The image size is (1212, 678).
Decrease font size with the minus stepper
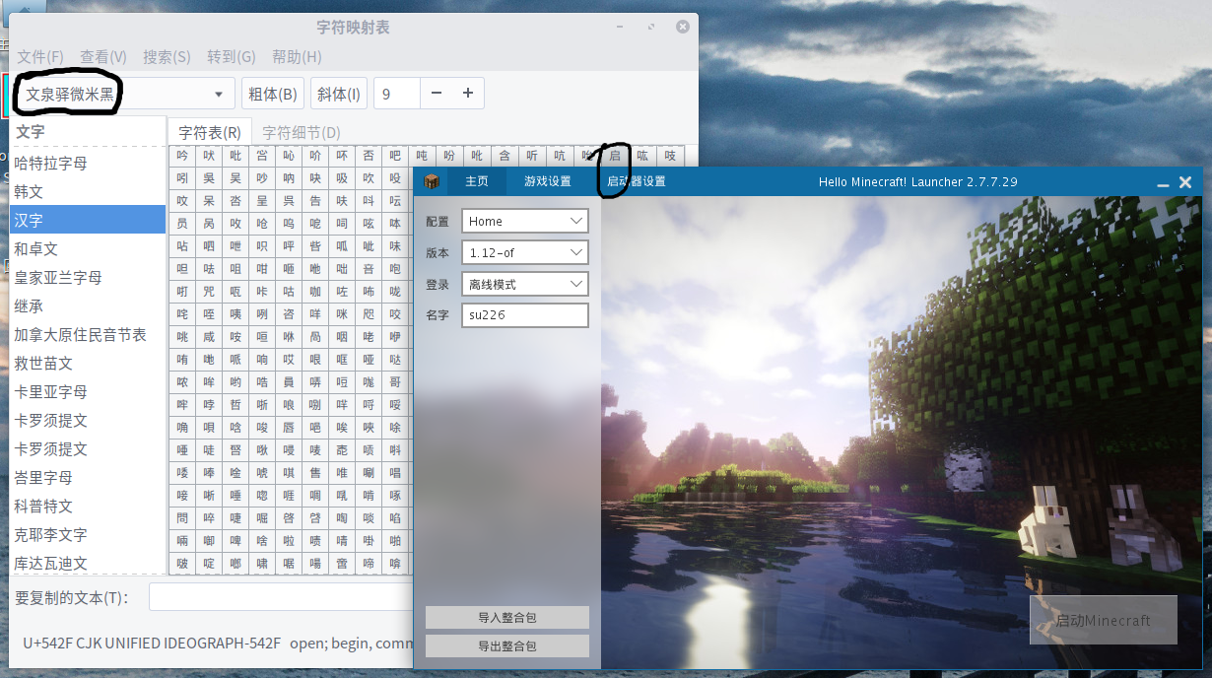436,93
